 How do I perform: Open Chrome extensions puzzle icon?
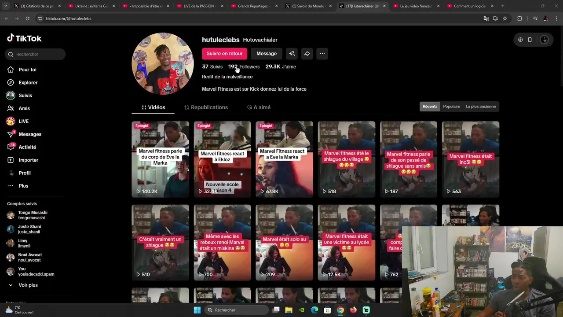click(520, 18)
